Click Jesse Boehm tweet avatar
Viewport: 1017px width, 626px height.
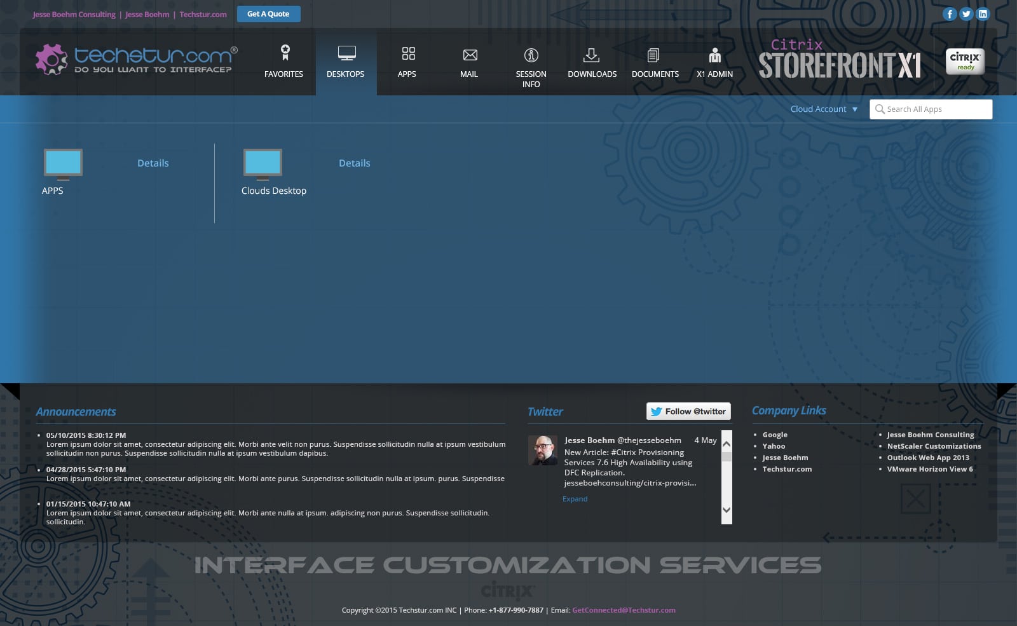pyautogui.click(x=543, y=450)
